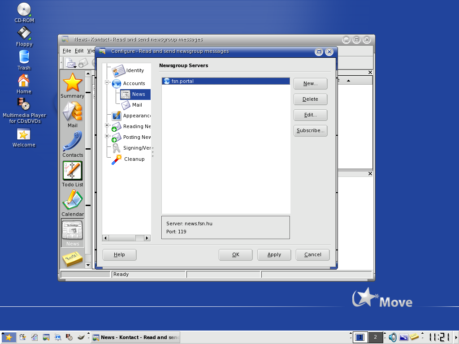This screenshot has width=459, height=344.
Task: Click the left arrow of the configure tree scrollbar
Action: click(x=105, y=238)
